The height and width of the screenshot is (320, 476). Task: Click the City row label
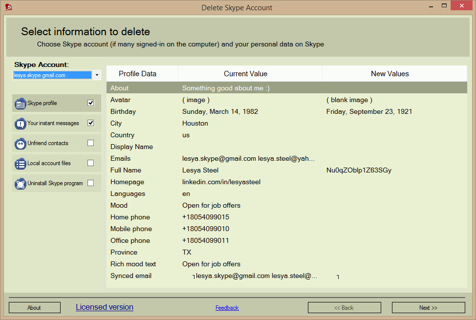click(116, 124)
